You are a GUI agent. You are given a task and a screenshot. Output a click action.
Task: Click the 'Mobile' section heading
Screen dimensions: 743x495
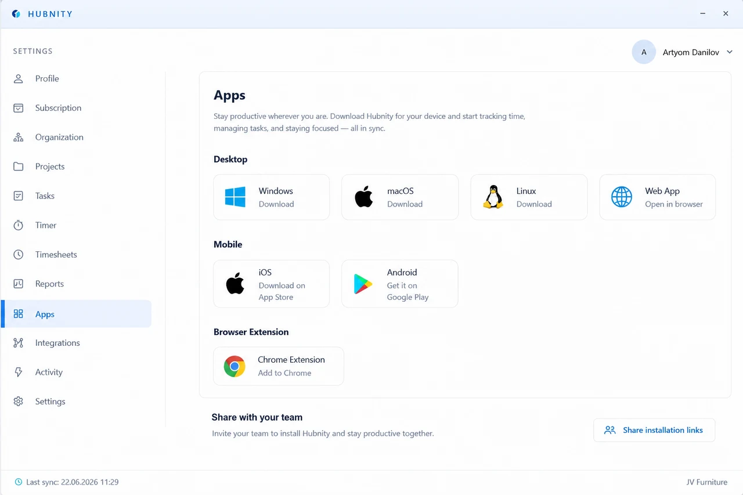(228, 244)
